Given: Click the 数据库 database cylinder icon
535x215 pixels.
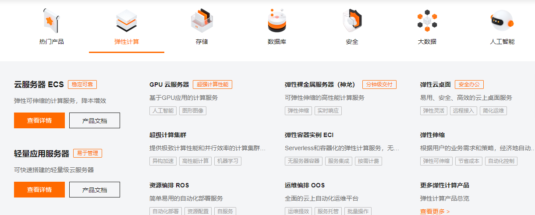Looking at the screenshot, I should [x=277, y=20].
